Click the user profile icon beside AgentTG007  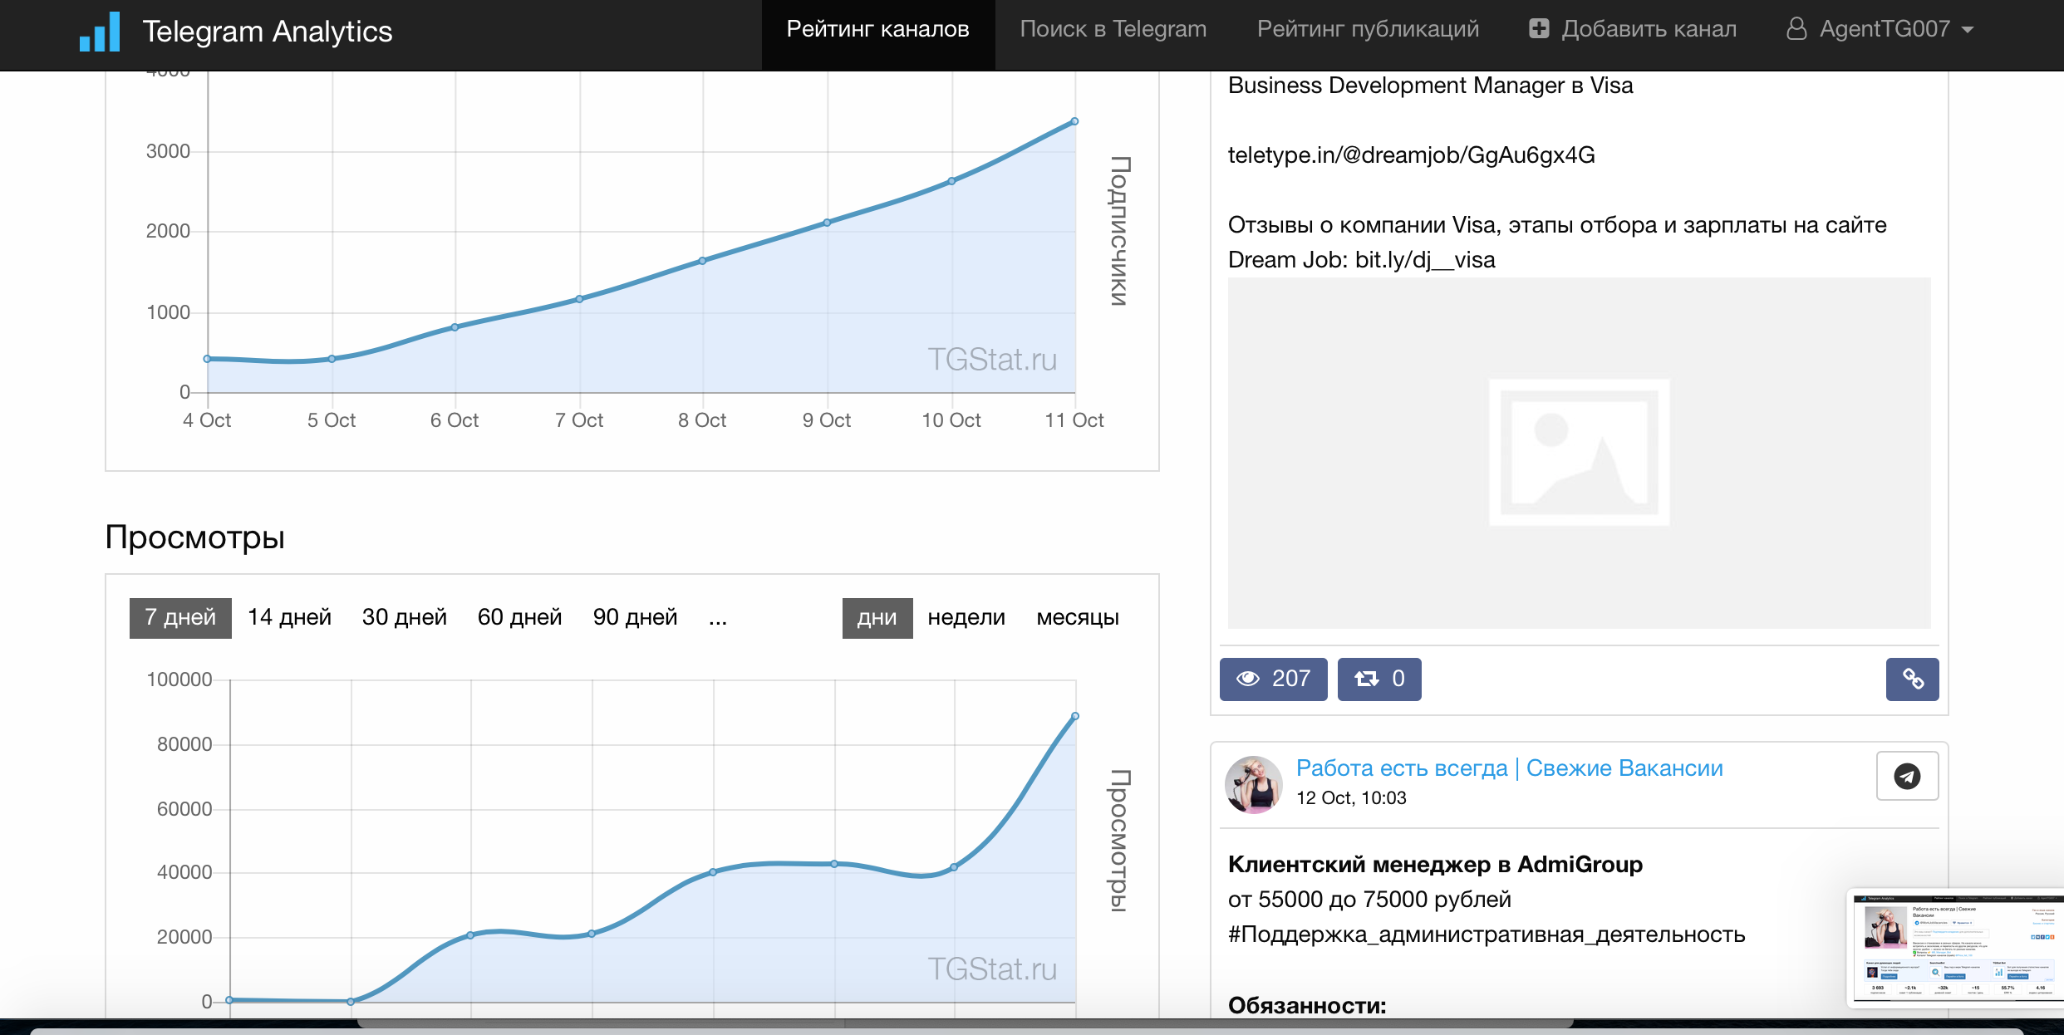pyautogui.click(x=1796, y=29)
